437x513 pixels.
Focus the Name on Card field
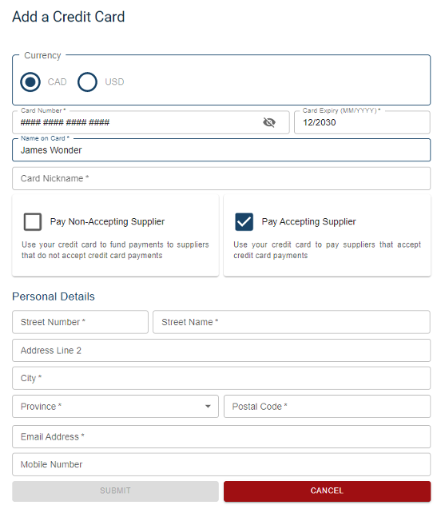221,150
